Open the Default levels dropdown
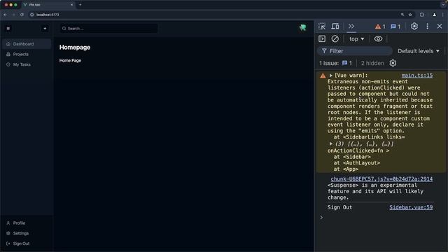 coord(419,51)
